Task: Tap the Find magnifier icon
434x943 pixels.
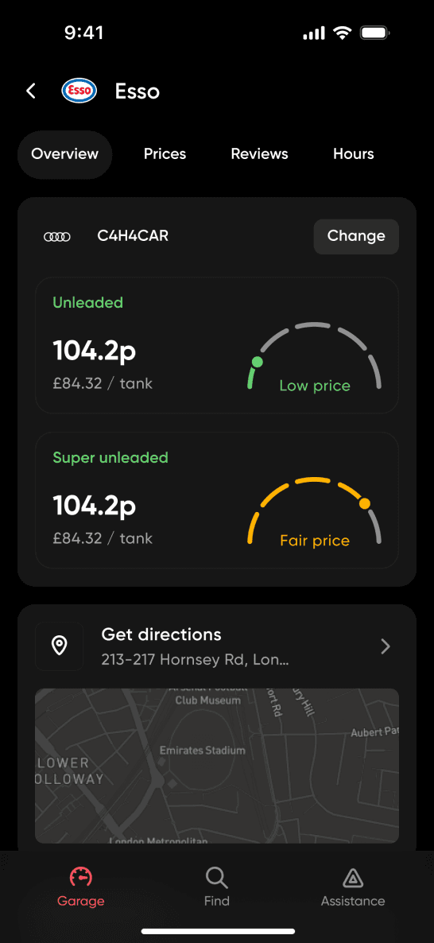Action: 216,878
